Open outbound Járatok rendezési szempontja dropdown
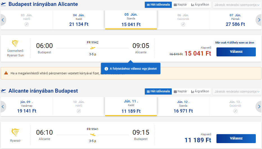The height and width of the screenshot is (149, 262). [237, 5]
